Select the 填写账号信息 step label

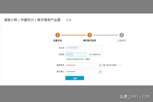tap(90, 41)
